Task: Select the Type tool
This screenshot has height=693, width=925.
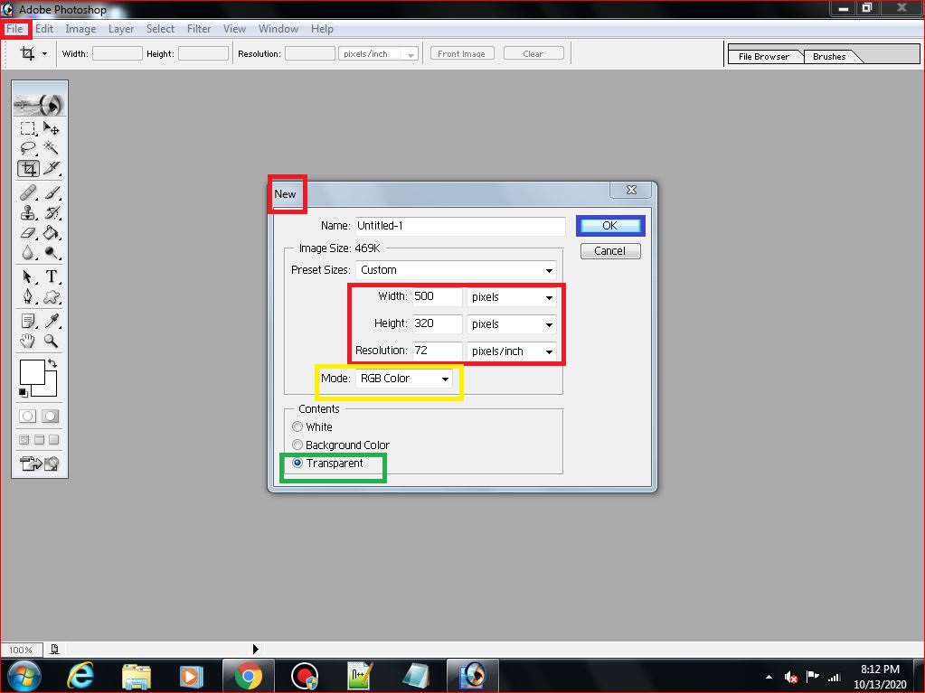Action: coord(52,276)
